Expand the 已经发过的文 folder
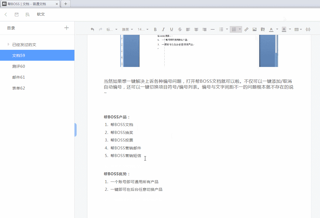 pyautogui.click(x=8, y=44)
